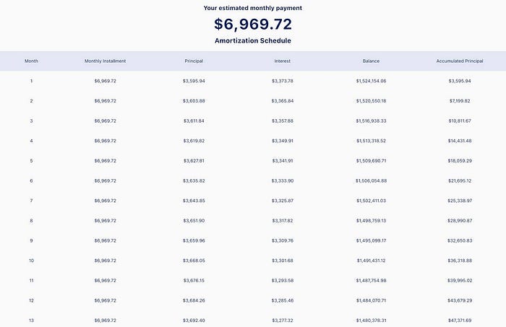Click month 12 accumulated principal $43,679.29
506x327 pixels.
click(x=460, y=300)
